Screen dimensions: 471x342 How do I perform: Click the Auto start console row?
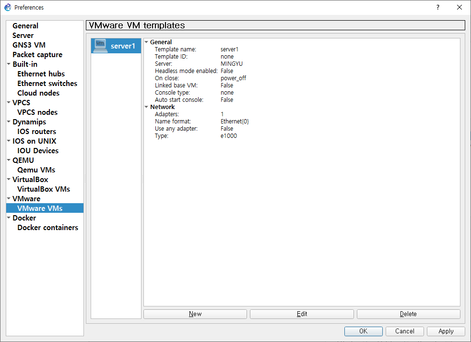[x=302, y=100]
